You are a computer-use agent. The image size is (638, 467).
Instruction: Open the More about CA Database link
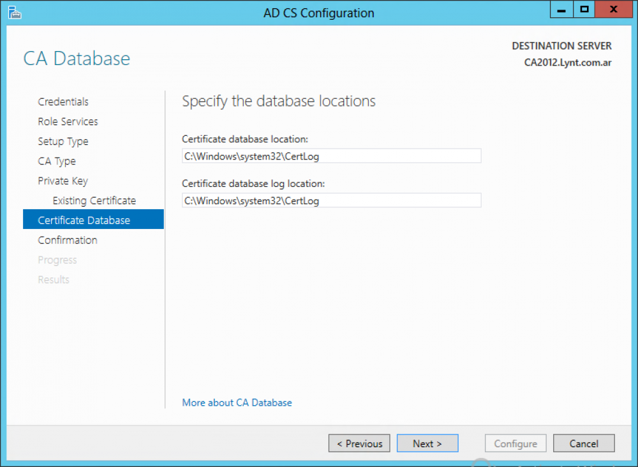click(237, 403)
